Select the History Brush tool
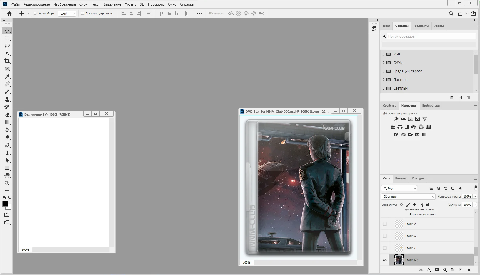 [7, 107]
